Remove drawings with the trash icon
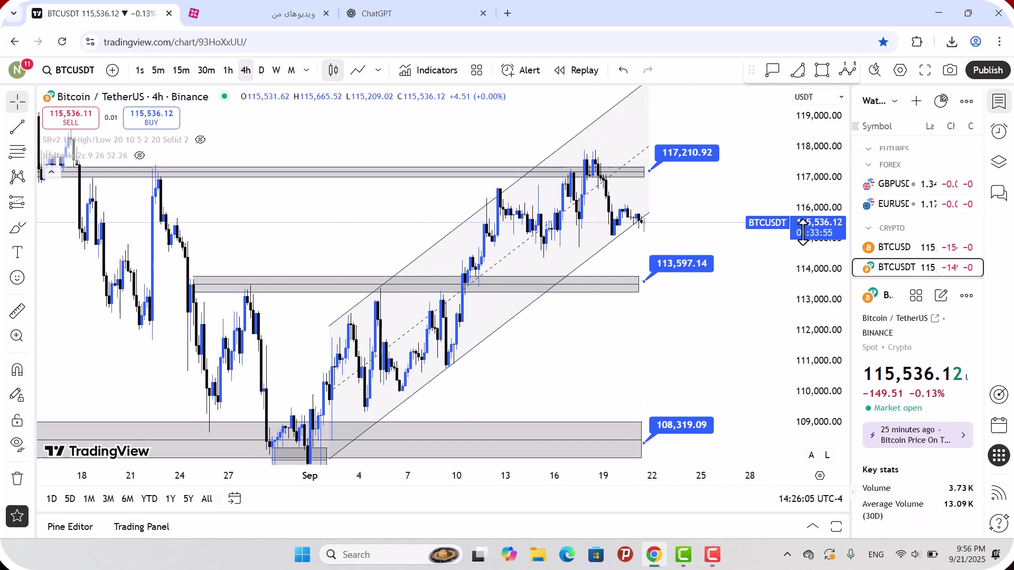1014x570 pixels. (17, 478)
